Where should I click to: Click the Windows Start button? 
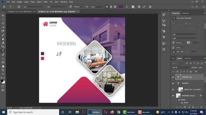pyautogui.click(x=4, y=112)
